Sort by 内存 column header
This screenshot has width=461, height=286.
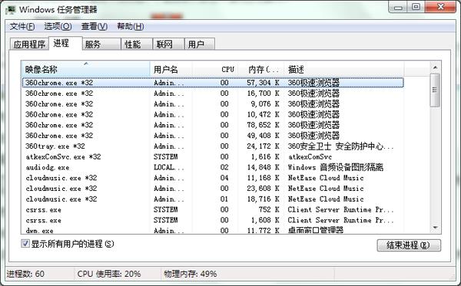coord(260,69)
